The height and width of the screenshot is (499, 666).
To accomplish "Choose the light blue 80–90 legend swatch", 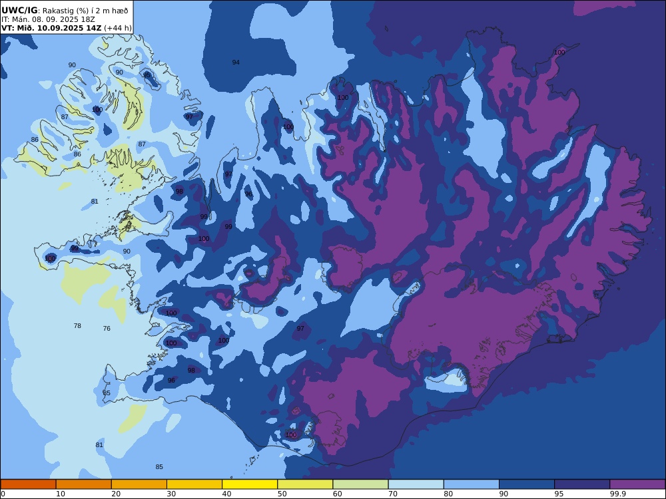I will 472,484.
